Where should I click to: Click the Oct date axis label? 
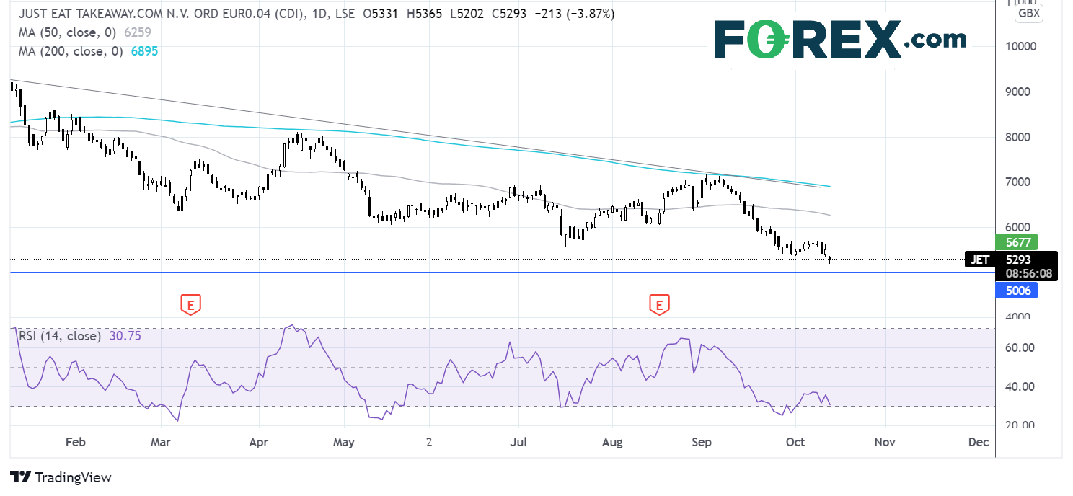coord(795,442)
